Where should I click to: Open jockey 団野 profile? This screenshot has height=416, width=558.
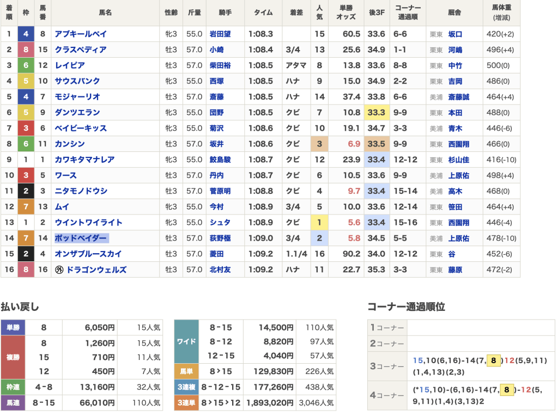tap(216, 112)
